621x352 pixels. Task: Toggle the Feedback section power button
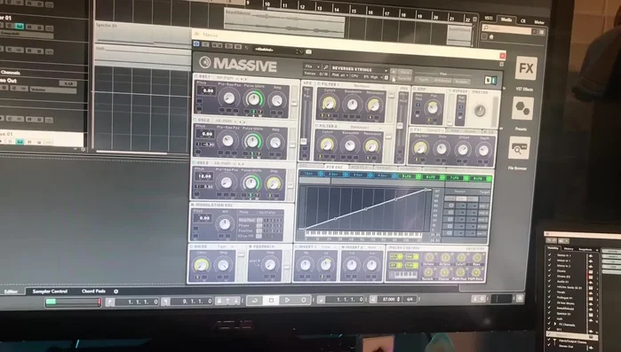(251, 246)
